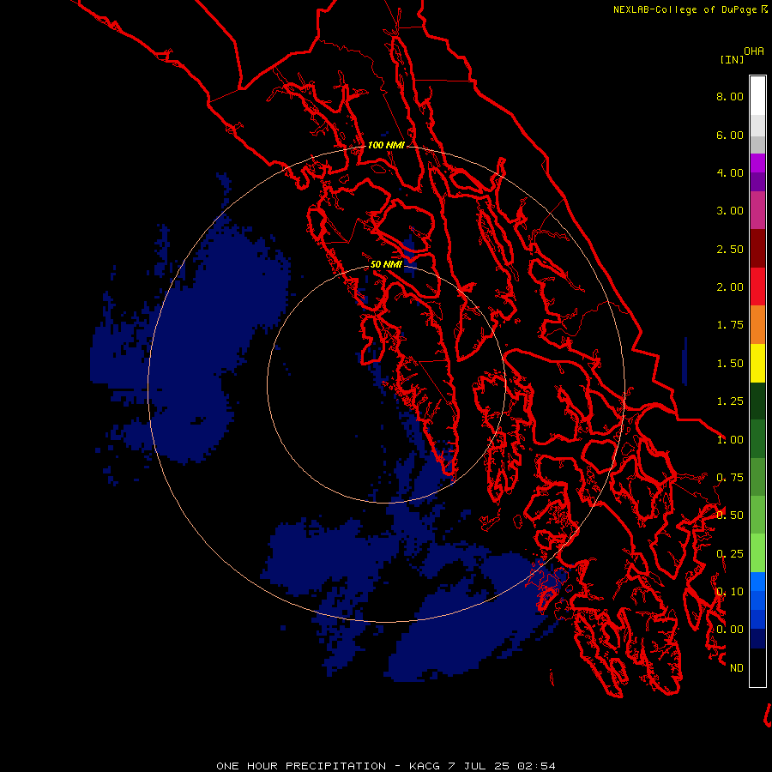This screenshot has height=772, width=772.
Task: Click the yellow swatch beside 1.50
Action: click(x=757, y=364)
